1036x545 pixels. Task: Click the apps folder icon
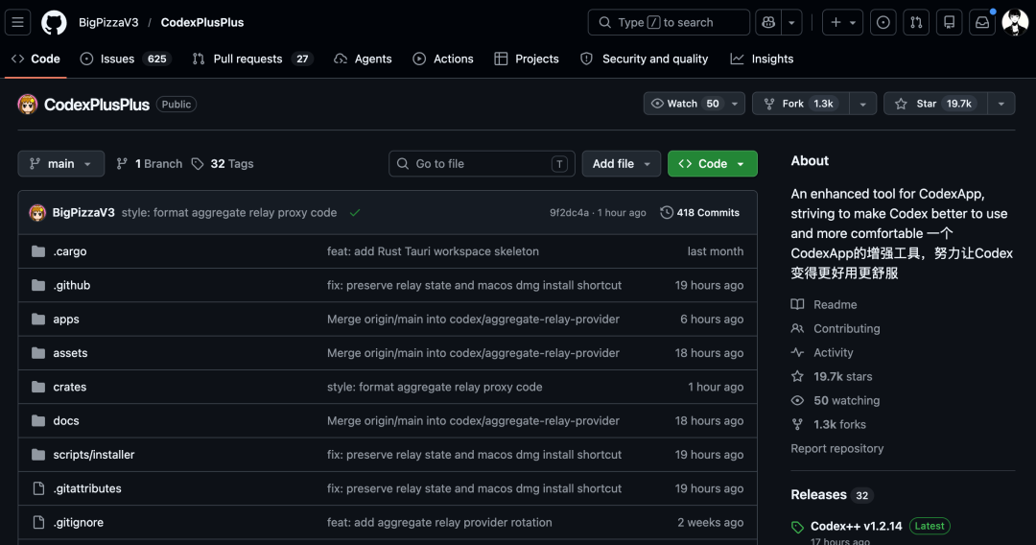[x=38, y=320]
